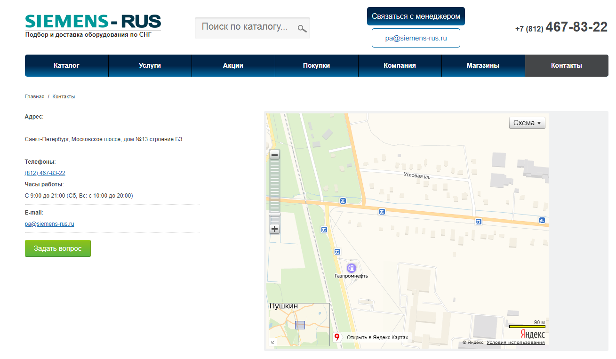Click the Часы работы hours text
The image size is (616, 359).
coord(79,196)
